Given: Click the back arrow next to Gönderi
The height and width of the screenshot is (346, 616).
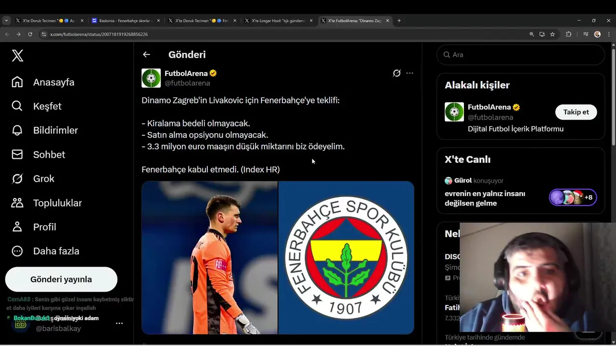Looking at the screenshot, I should coord(146,55).
